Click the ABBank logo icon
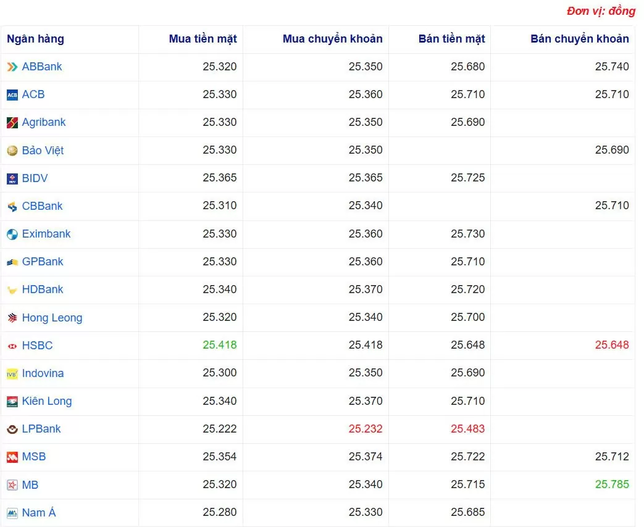 point(12,67)
